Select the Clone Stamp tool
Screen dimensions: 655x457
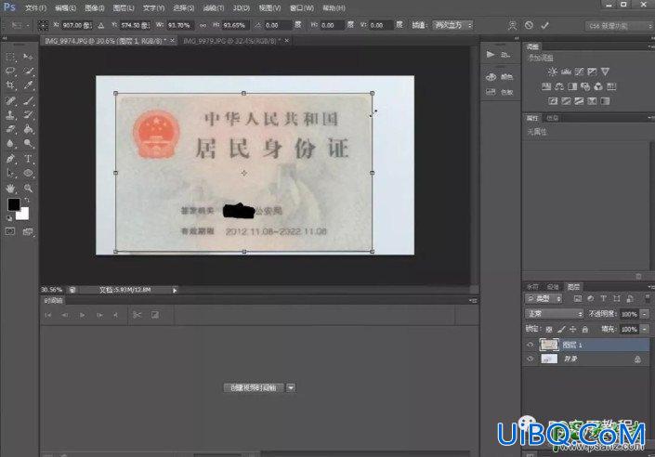pyautogui.click(x=10, y=115)
